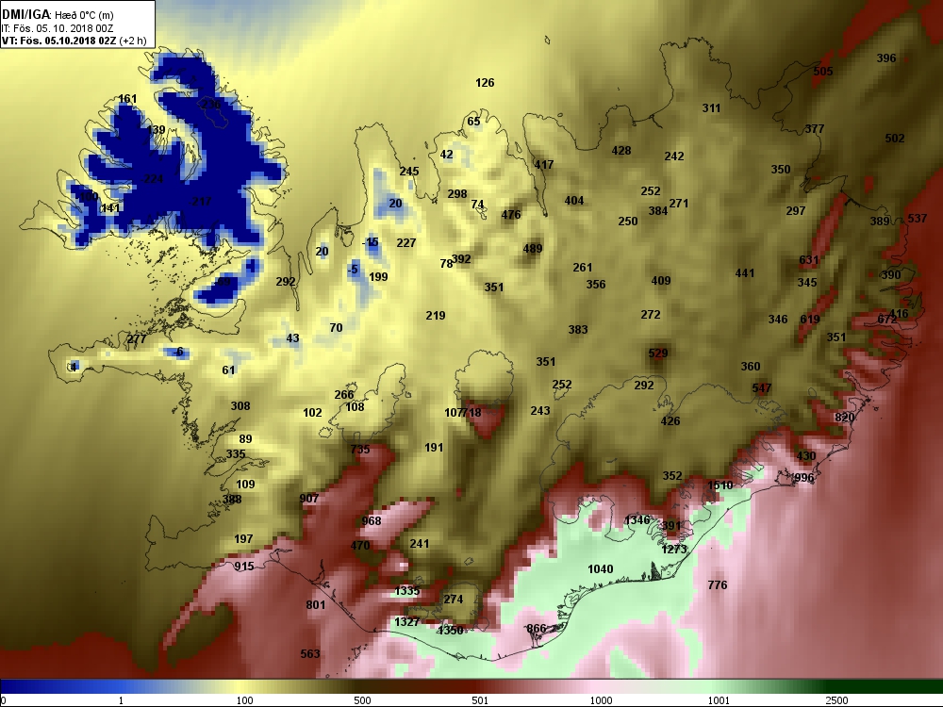Viewport: 943px width, 707px height.
Task: Pick the number 274
Action: coord(454,600)
